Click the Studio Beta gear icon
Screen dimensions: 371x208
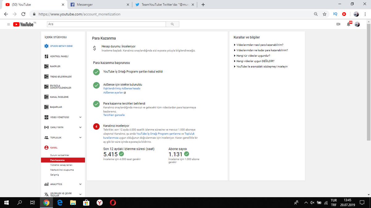pyautogui.click(x=46, y=46)
